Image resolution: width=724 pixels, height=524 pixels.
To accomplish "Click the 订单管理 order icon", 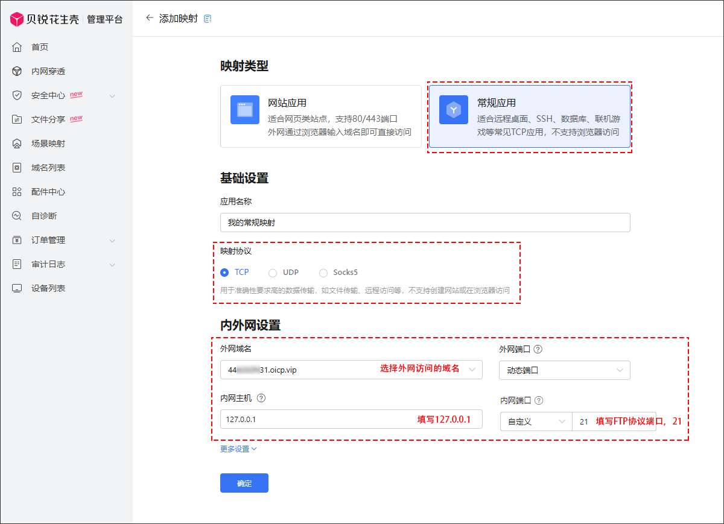I will [x=17, y=240].
